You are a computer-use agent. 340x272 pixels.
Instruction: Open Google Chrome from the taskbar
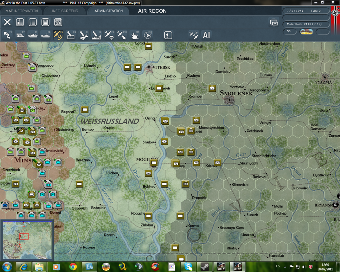point(73,267)
